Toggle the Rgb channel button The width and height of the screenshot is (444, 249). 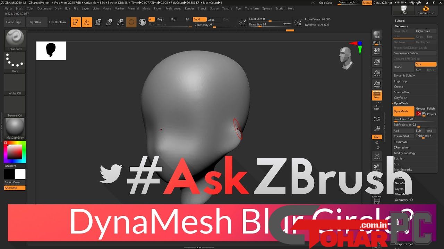click(x=173, y=19)
